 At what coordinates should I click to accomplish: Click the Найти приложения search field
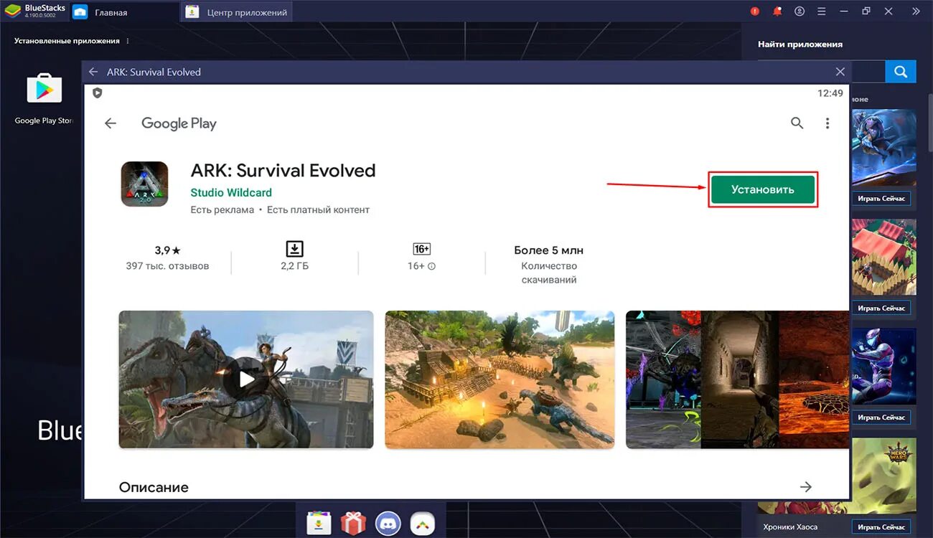[868, 72]
